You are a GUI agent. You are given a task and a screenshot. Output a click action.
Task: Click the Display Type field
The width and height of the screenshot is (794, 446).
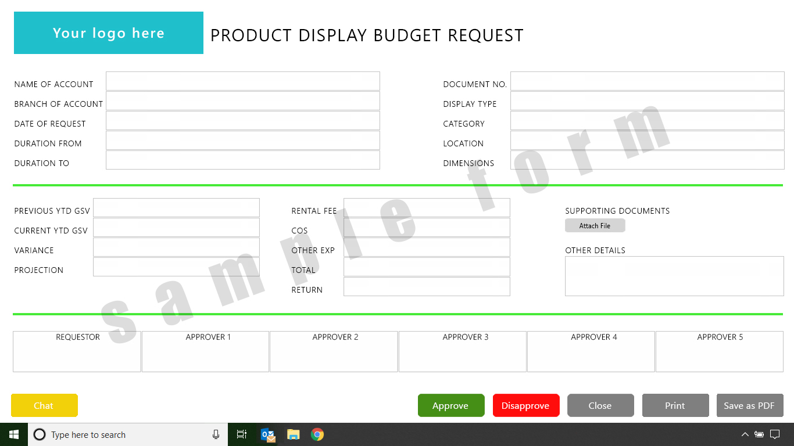pyautogui.click(x=648, y=101)
